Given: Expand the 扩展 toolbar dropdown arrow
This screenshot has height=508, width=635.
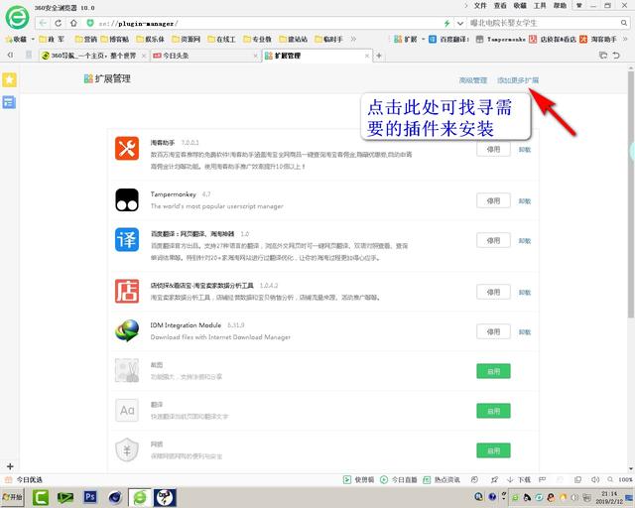Looking at the screenshot, I should (424, 40).
